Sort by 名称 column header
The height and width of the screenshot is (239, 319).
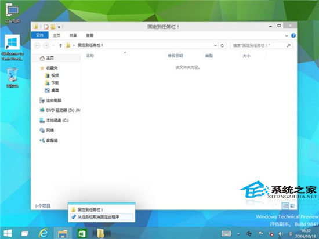click(90, 56)
